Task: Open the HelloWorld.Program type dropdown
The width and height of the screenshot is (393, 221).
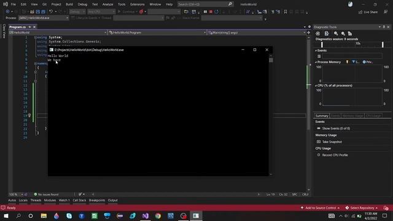Action: [157, 33]
